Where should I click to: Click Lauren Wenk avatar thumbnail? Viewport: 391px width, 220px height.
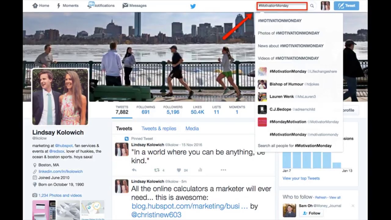[x=262, y=97]
